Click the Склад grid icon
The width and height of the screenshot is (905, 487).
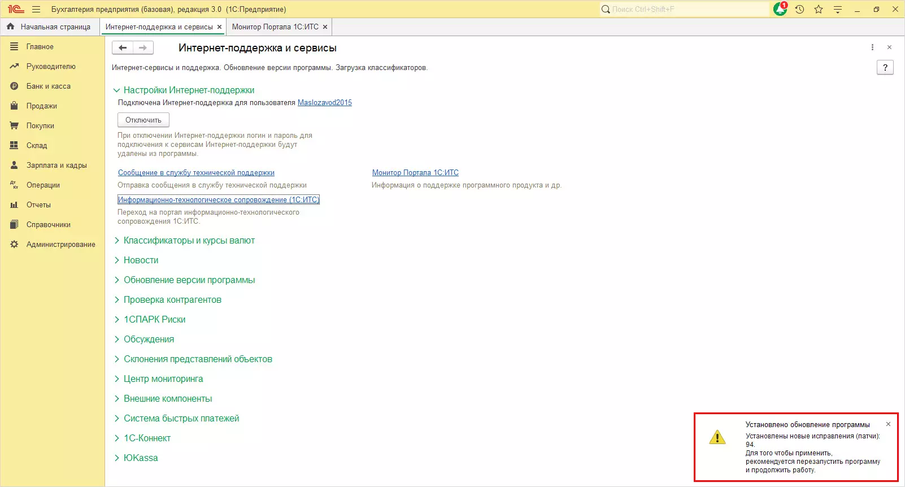[x=14, y=146]
